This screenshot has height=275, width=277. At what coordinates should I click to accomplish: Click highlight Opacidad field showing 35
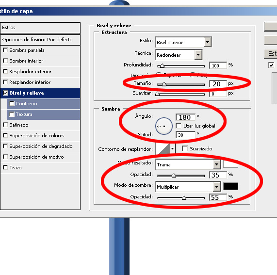(x=218, y=175)
